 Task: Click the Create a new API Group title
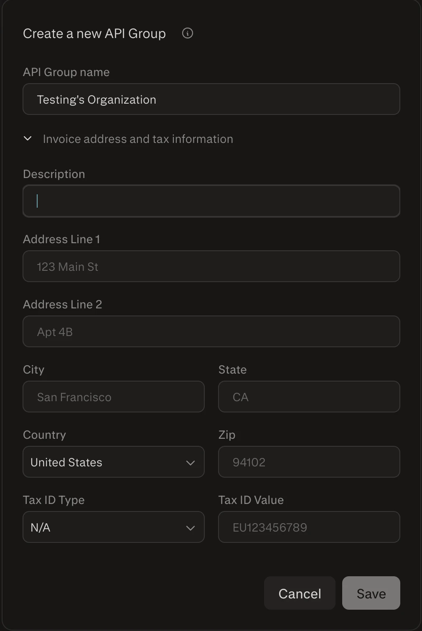point(94,33)
